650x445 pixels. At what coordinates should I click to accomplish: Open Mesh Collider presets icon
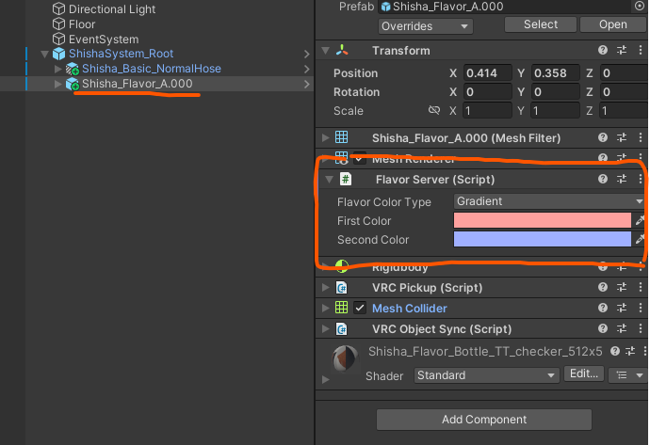tap(622, 308)
